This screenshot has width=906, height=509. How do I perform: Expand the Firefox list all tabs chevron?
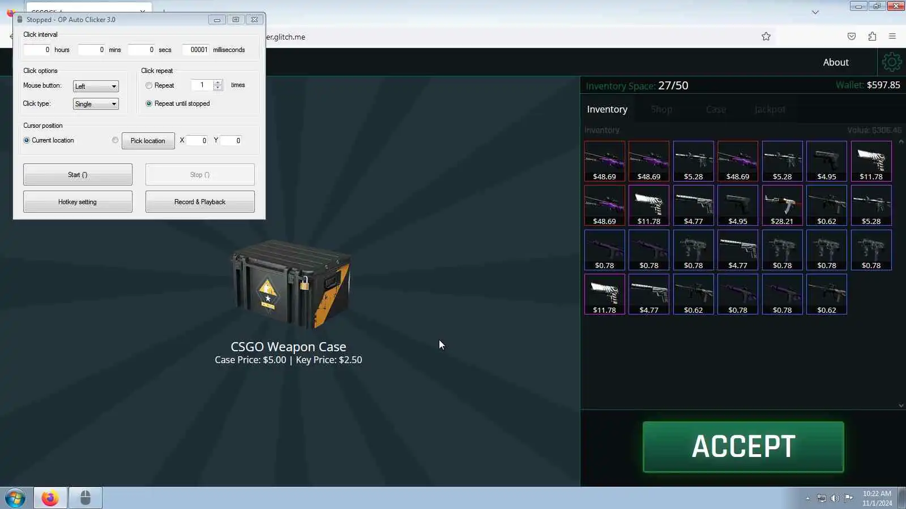pyautogui.click(x=815, y=12)
